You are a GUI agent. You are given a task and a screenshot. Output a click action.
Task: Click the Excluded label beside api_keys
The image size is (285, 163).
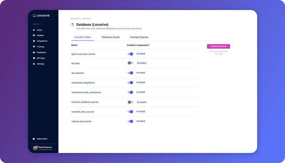coord(141,63)
